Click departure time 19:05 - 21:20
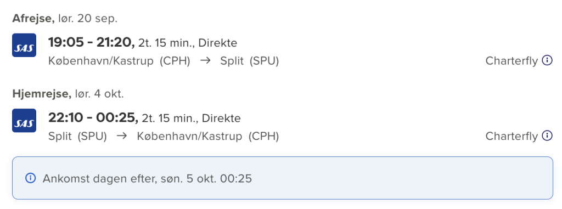 (92, 43)
